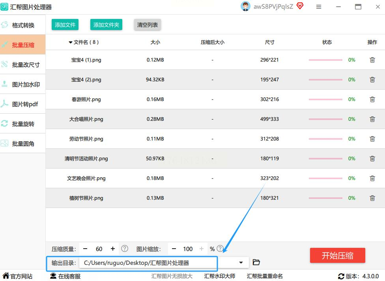The width and height of the screenshot is (385, 281).
Task: Switch to 格式转换 tab in sidebar
Action: (23, 25)
